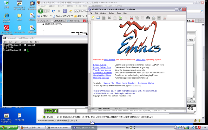Click the EN language indicator in taskbar
The height and width of the screenshot is (130, 208).
point(127,128)
